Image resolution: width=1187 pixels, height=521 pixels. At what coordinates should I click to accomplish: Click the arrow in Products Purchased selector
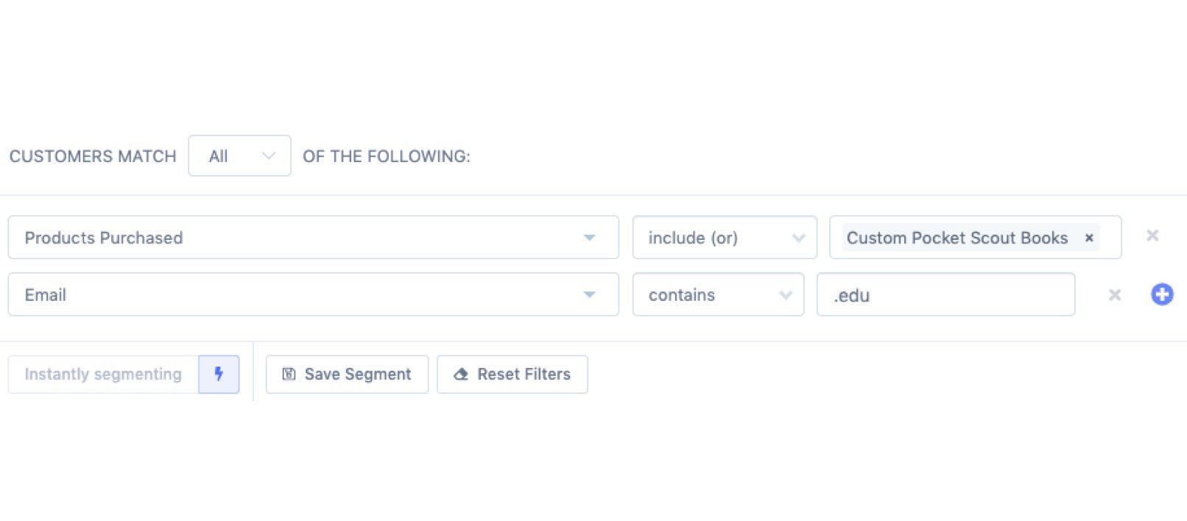(589, 238)
